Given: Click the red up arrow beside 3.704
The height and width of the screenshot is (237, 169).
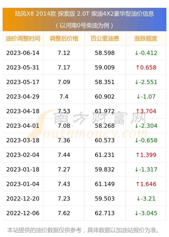Looking at the screenshot, I should 138,111.
